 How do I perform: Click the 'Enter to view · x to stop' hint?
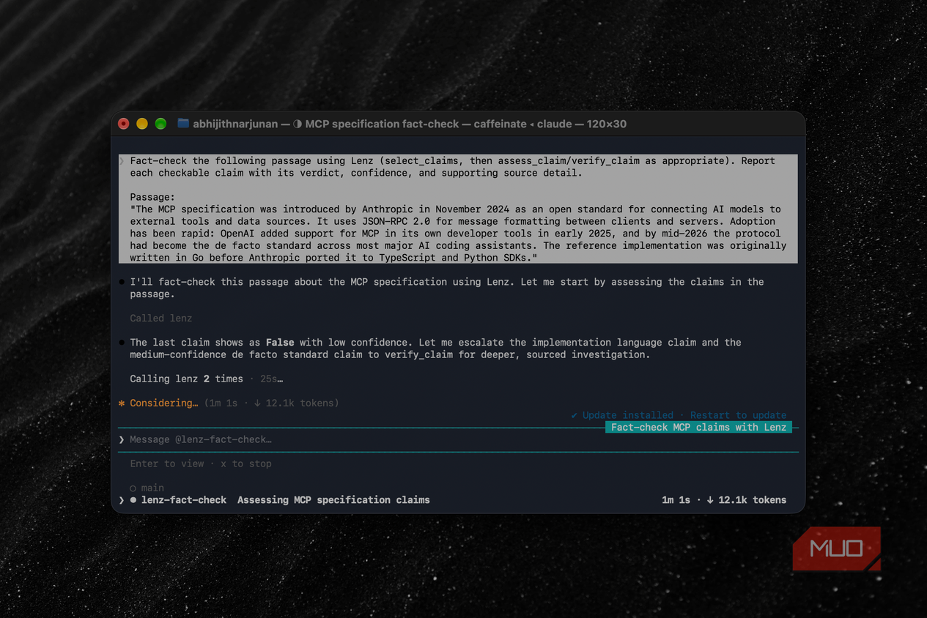pos(201,463)
